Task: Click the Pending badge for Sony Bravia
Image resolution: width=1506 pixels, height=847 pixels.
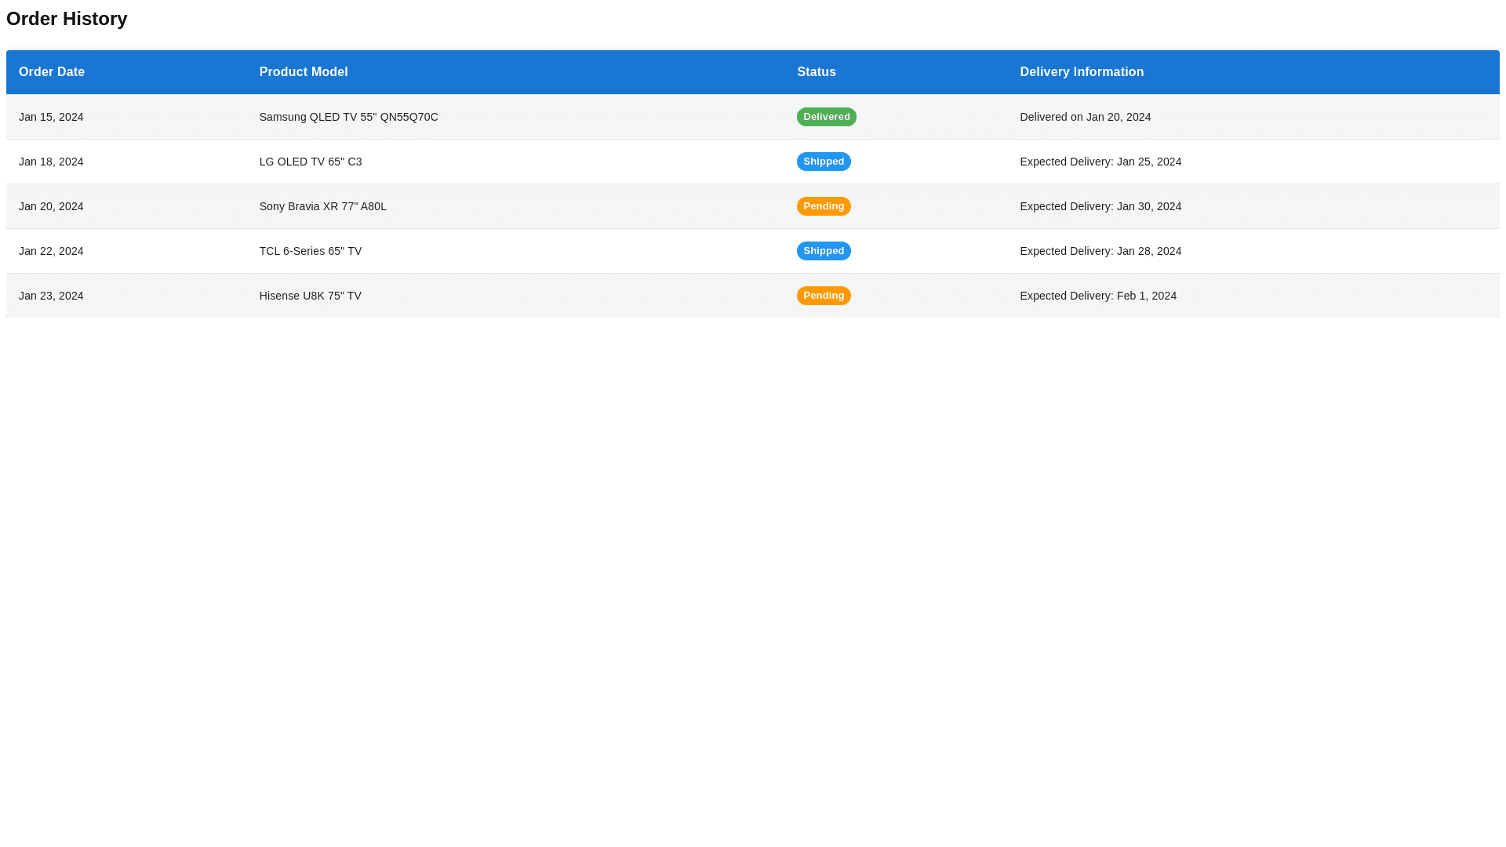Action: click(823, 206)
